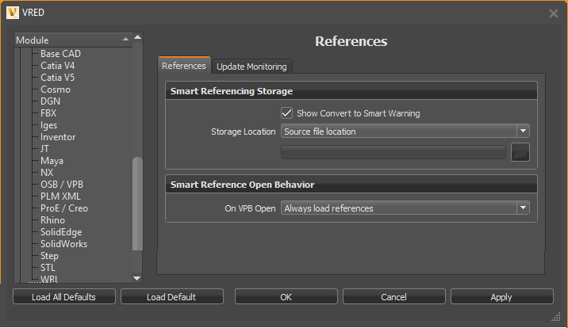Select Catia V5 in the module tree
568x328 pixels.
click(x=58, y=78)
